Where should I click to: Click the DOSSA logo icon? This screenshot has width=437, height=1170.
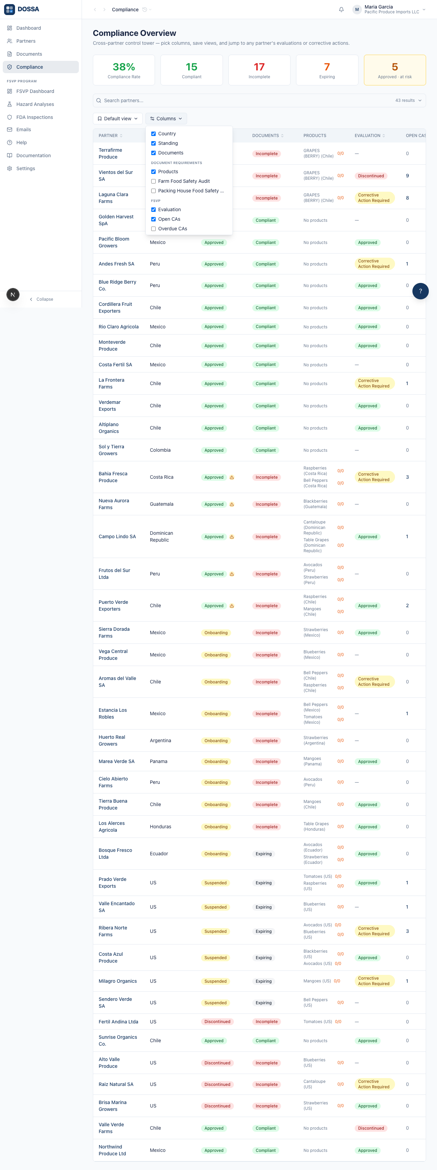pos(10,9)
